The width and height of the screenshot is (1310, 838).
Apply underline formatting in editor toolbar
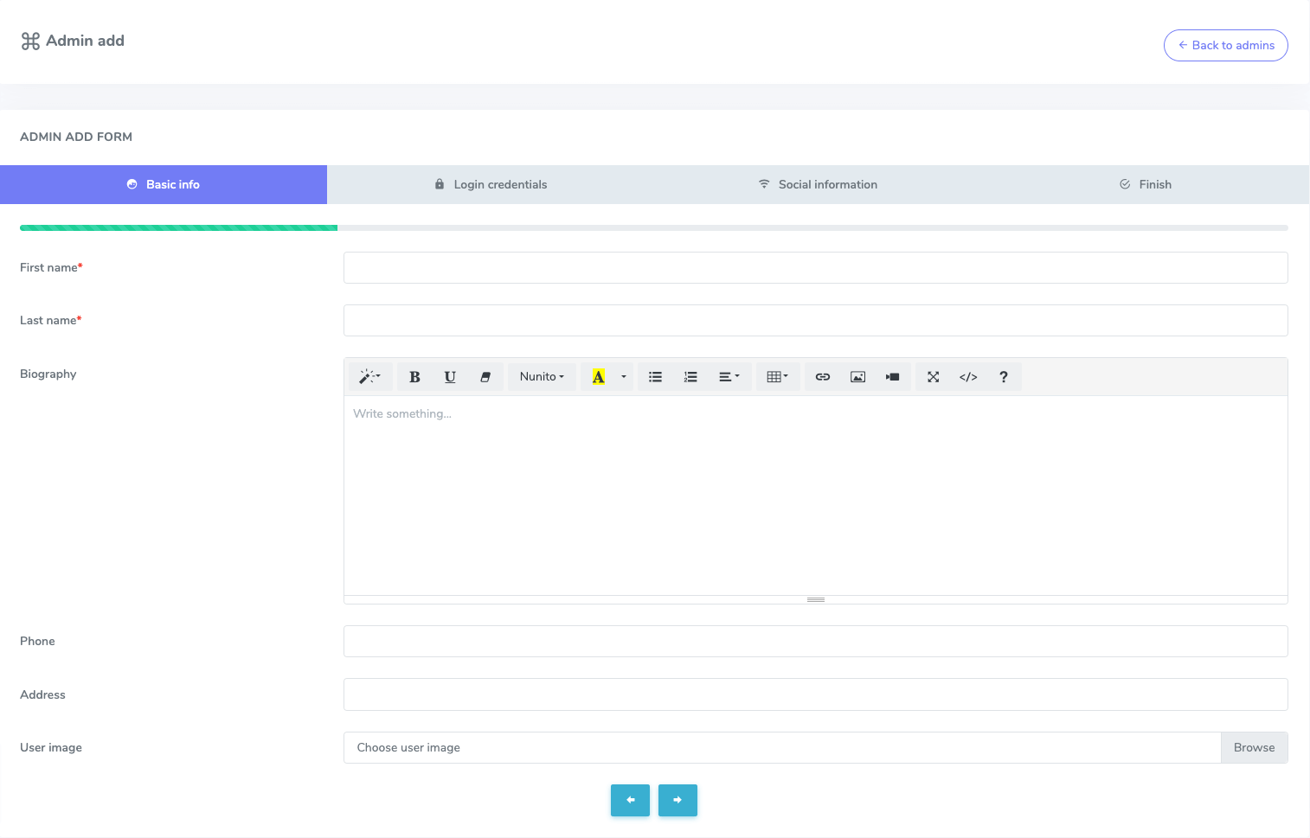coord(450,377)
